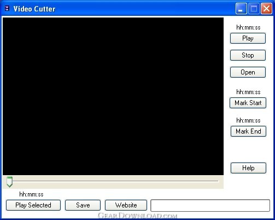Start playback with the Play button
The height and width of the screenshot is (220, 275).
pos(248,38)
